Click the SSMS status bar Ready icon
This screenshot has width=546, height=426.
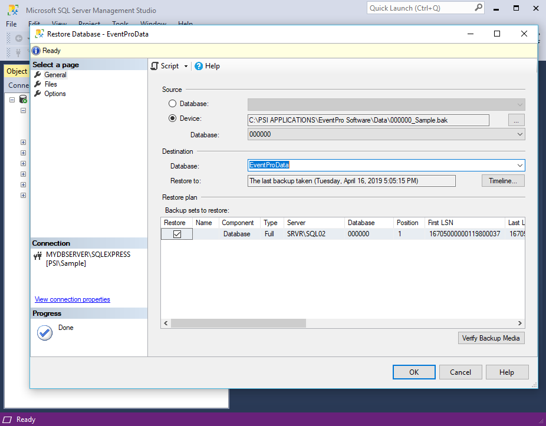click(x=7, y=420)
